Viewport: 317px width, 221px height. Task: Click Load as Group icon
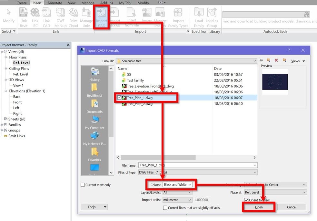tap(212, 17)
